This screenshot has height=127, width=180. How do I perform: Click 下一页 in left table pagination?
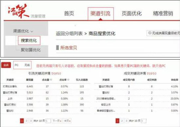(x=57, y=121)
